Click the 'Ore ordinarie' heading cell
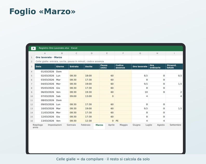This screenshot has height=164, width=206. pos(157,67)
